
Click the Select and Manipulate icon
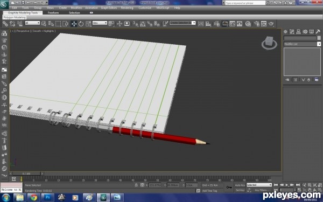[x=120, y=24]
